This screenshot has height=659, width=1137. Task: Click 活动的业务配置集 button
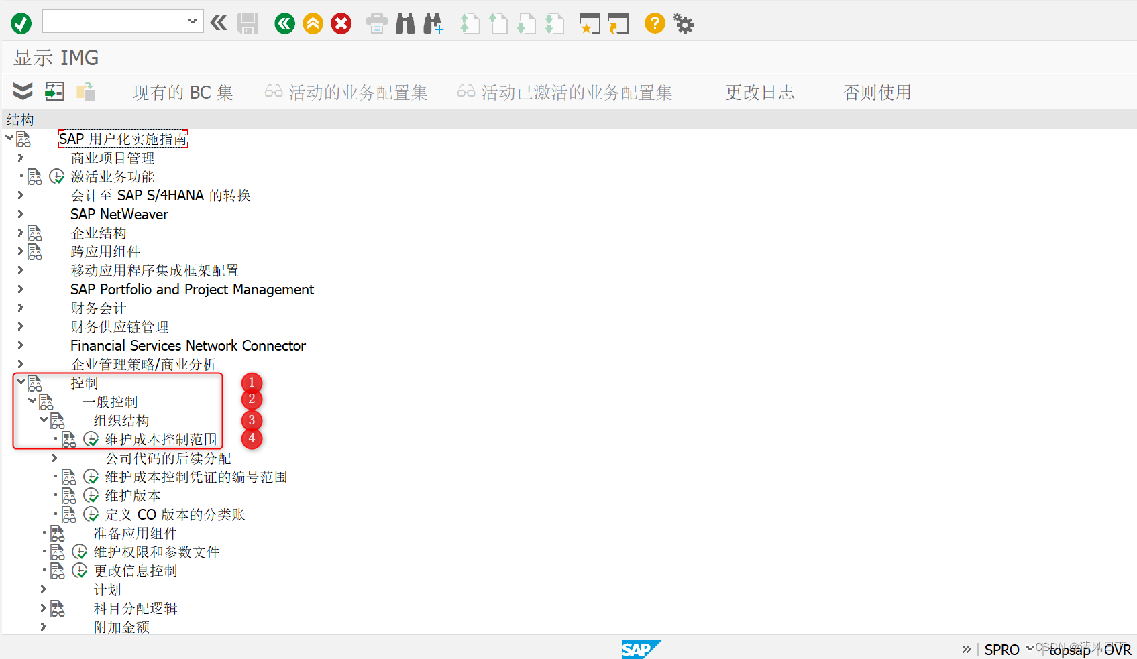pos(346,93)
